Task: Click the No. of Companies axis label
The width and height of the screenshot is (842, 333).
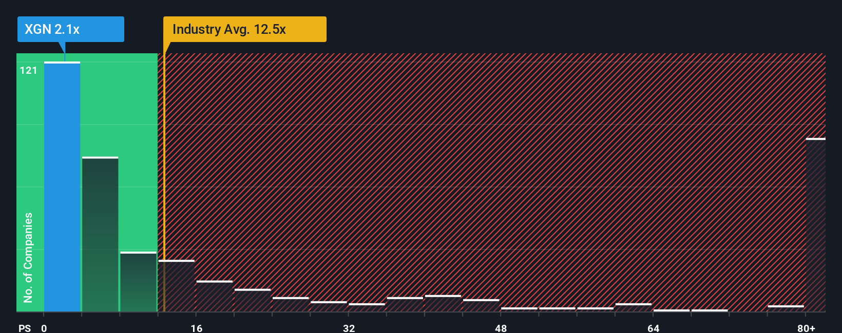Action: 28,257
